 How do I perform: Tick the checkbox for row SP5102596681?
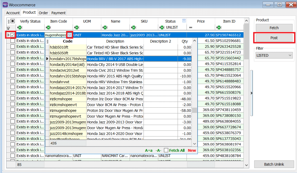[13, 41]
